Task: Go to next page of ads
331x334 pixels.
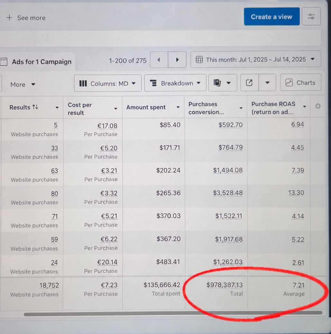Action: (x=177, y=60)
